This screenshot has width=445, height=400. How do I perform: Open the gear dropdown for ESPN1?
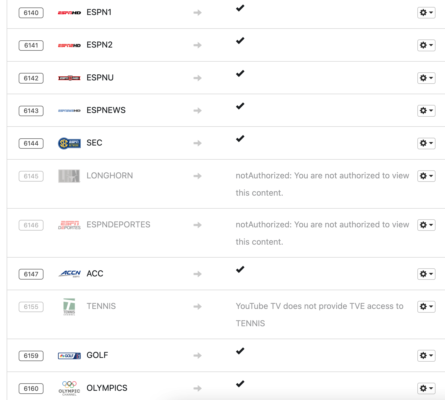click(x=426, y=13)
